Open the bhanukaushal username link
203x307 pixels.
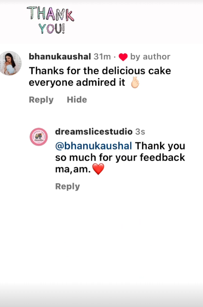coord(60,56)
